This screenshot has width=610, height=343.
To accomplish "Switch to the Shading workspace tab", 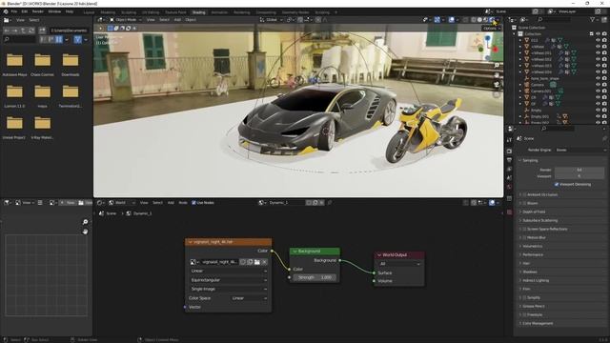I will point(199,12).
